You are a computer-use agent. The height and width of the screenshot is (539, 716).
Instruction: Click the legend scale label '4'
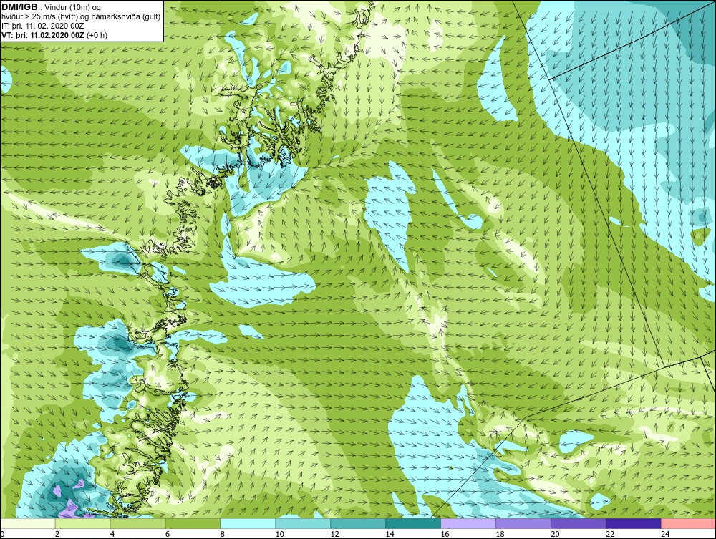[x=112, y=534]
